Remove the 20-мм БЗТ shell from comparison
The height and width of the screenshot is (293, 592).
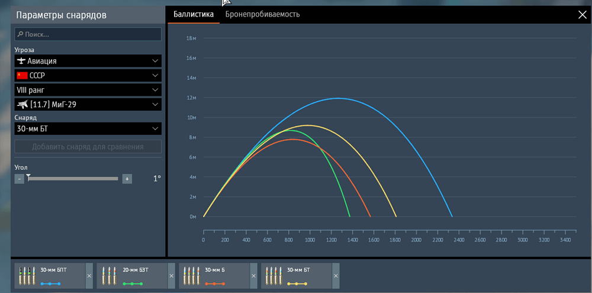tap(171, 276)
